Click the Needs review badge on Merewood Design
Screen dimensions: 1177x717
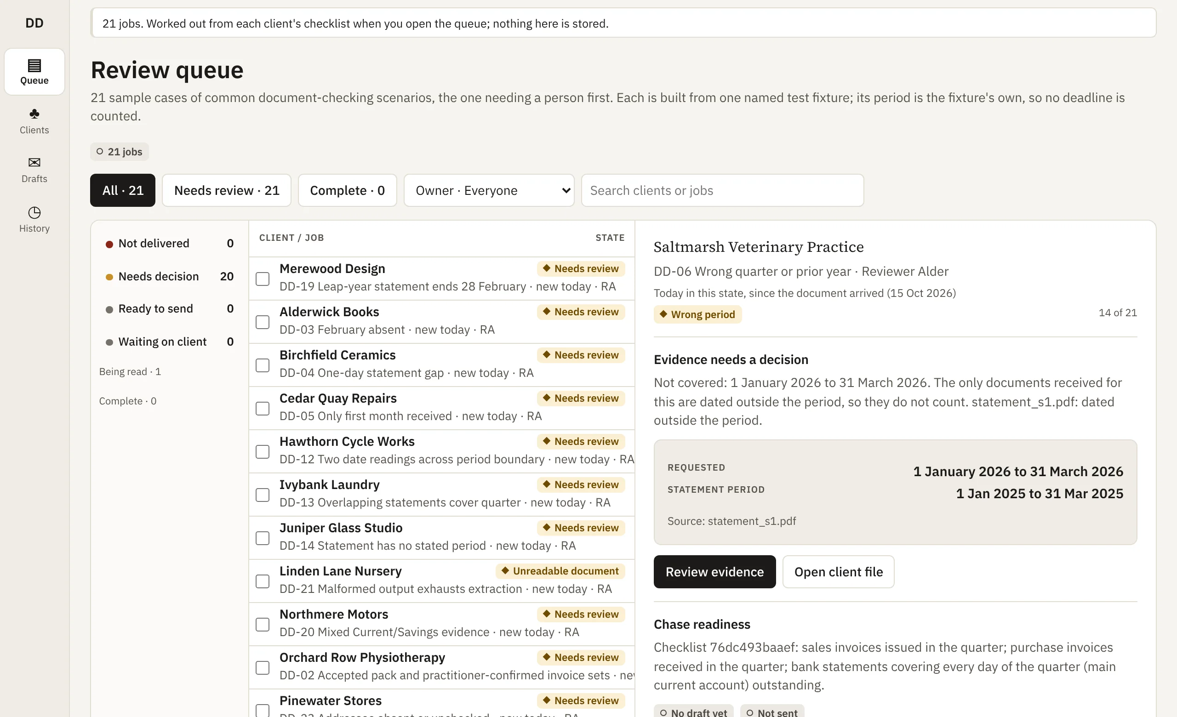click(581, 269)
